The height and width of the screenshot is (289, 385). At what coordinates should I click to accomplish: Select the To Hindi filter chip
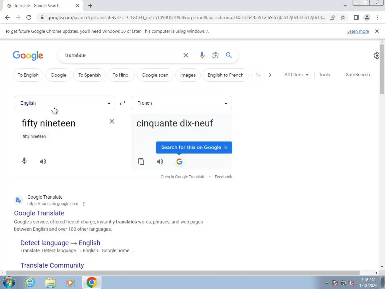click(121, 75)
